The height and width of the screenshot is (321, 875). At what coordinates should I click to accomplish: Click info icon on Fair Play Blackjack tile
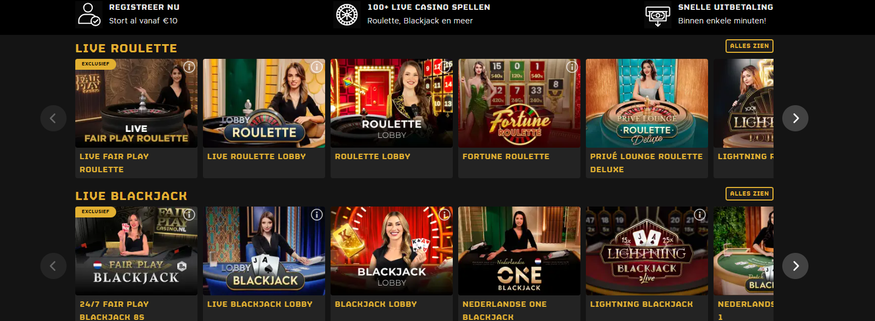pos(189,215)
